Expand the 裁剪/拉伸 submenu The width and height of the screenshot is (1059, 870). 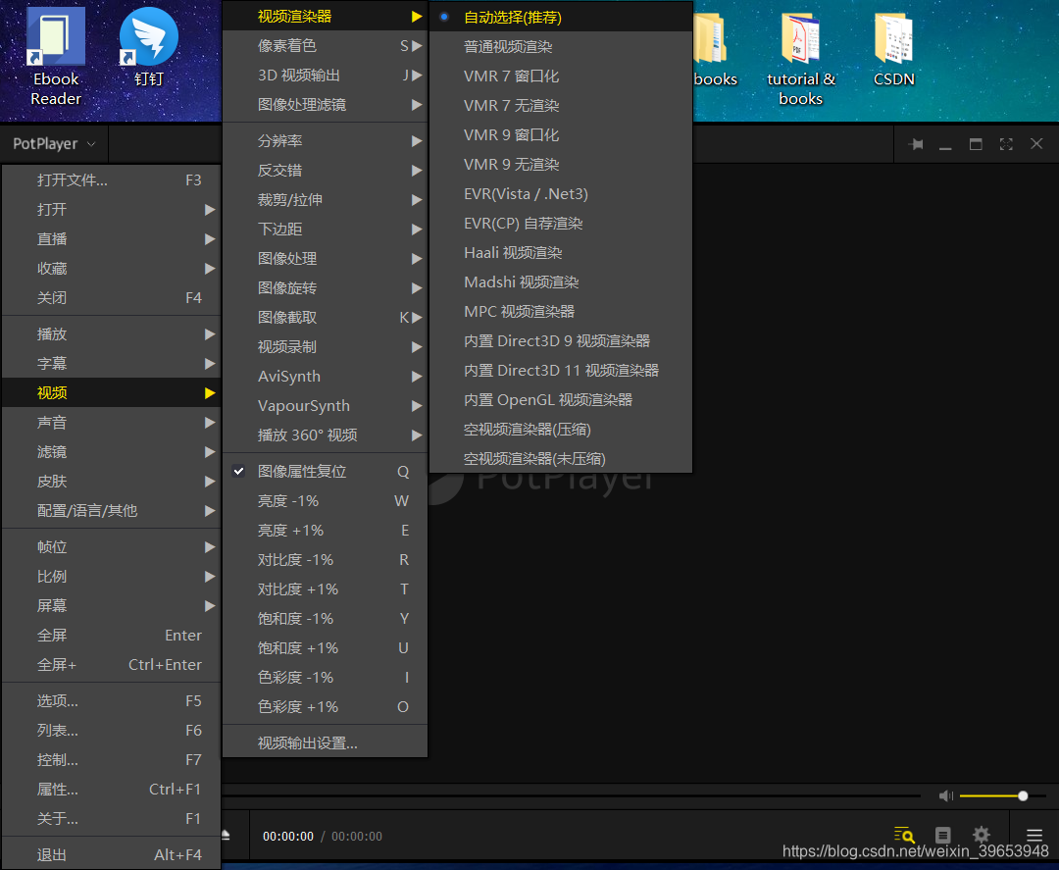pos(325,200)
